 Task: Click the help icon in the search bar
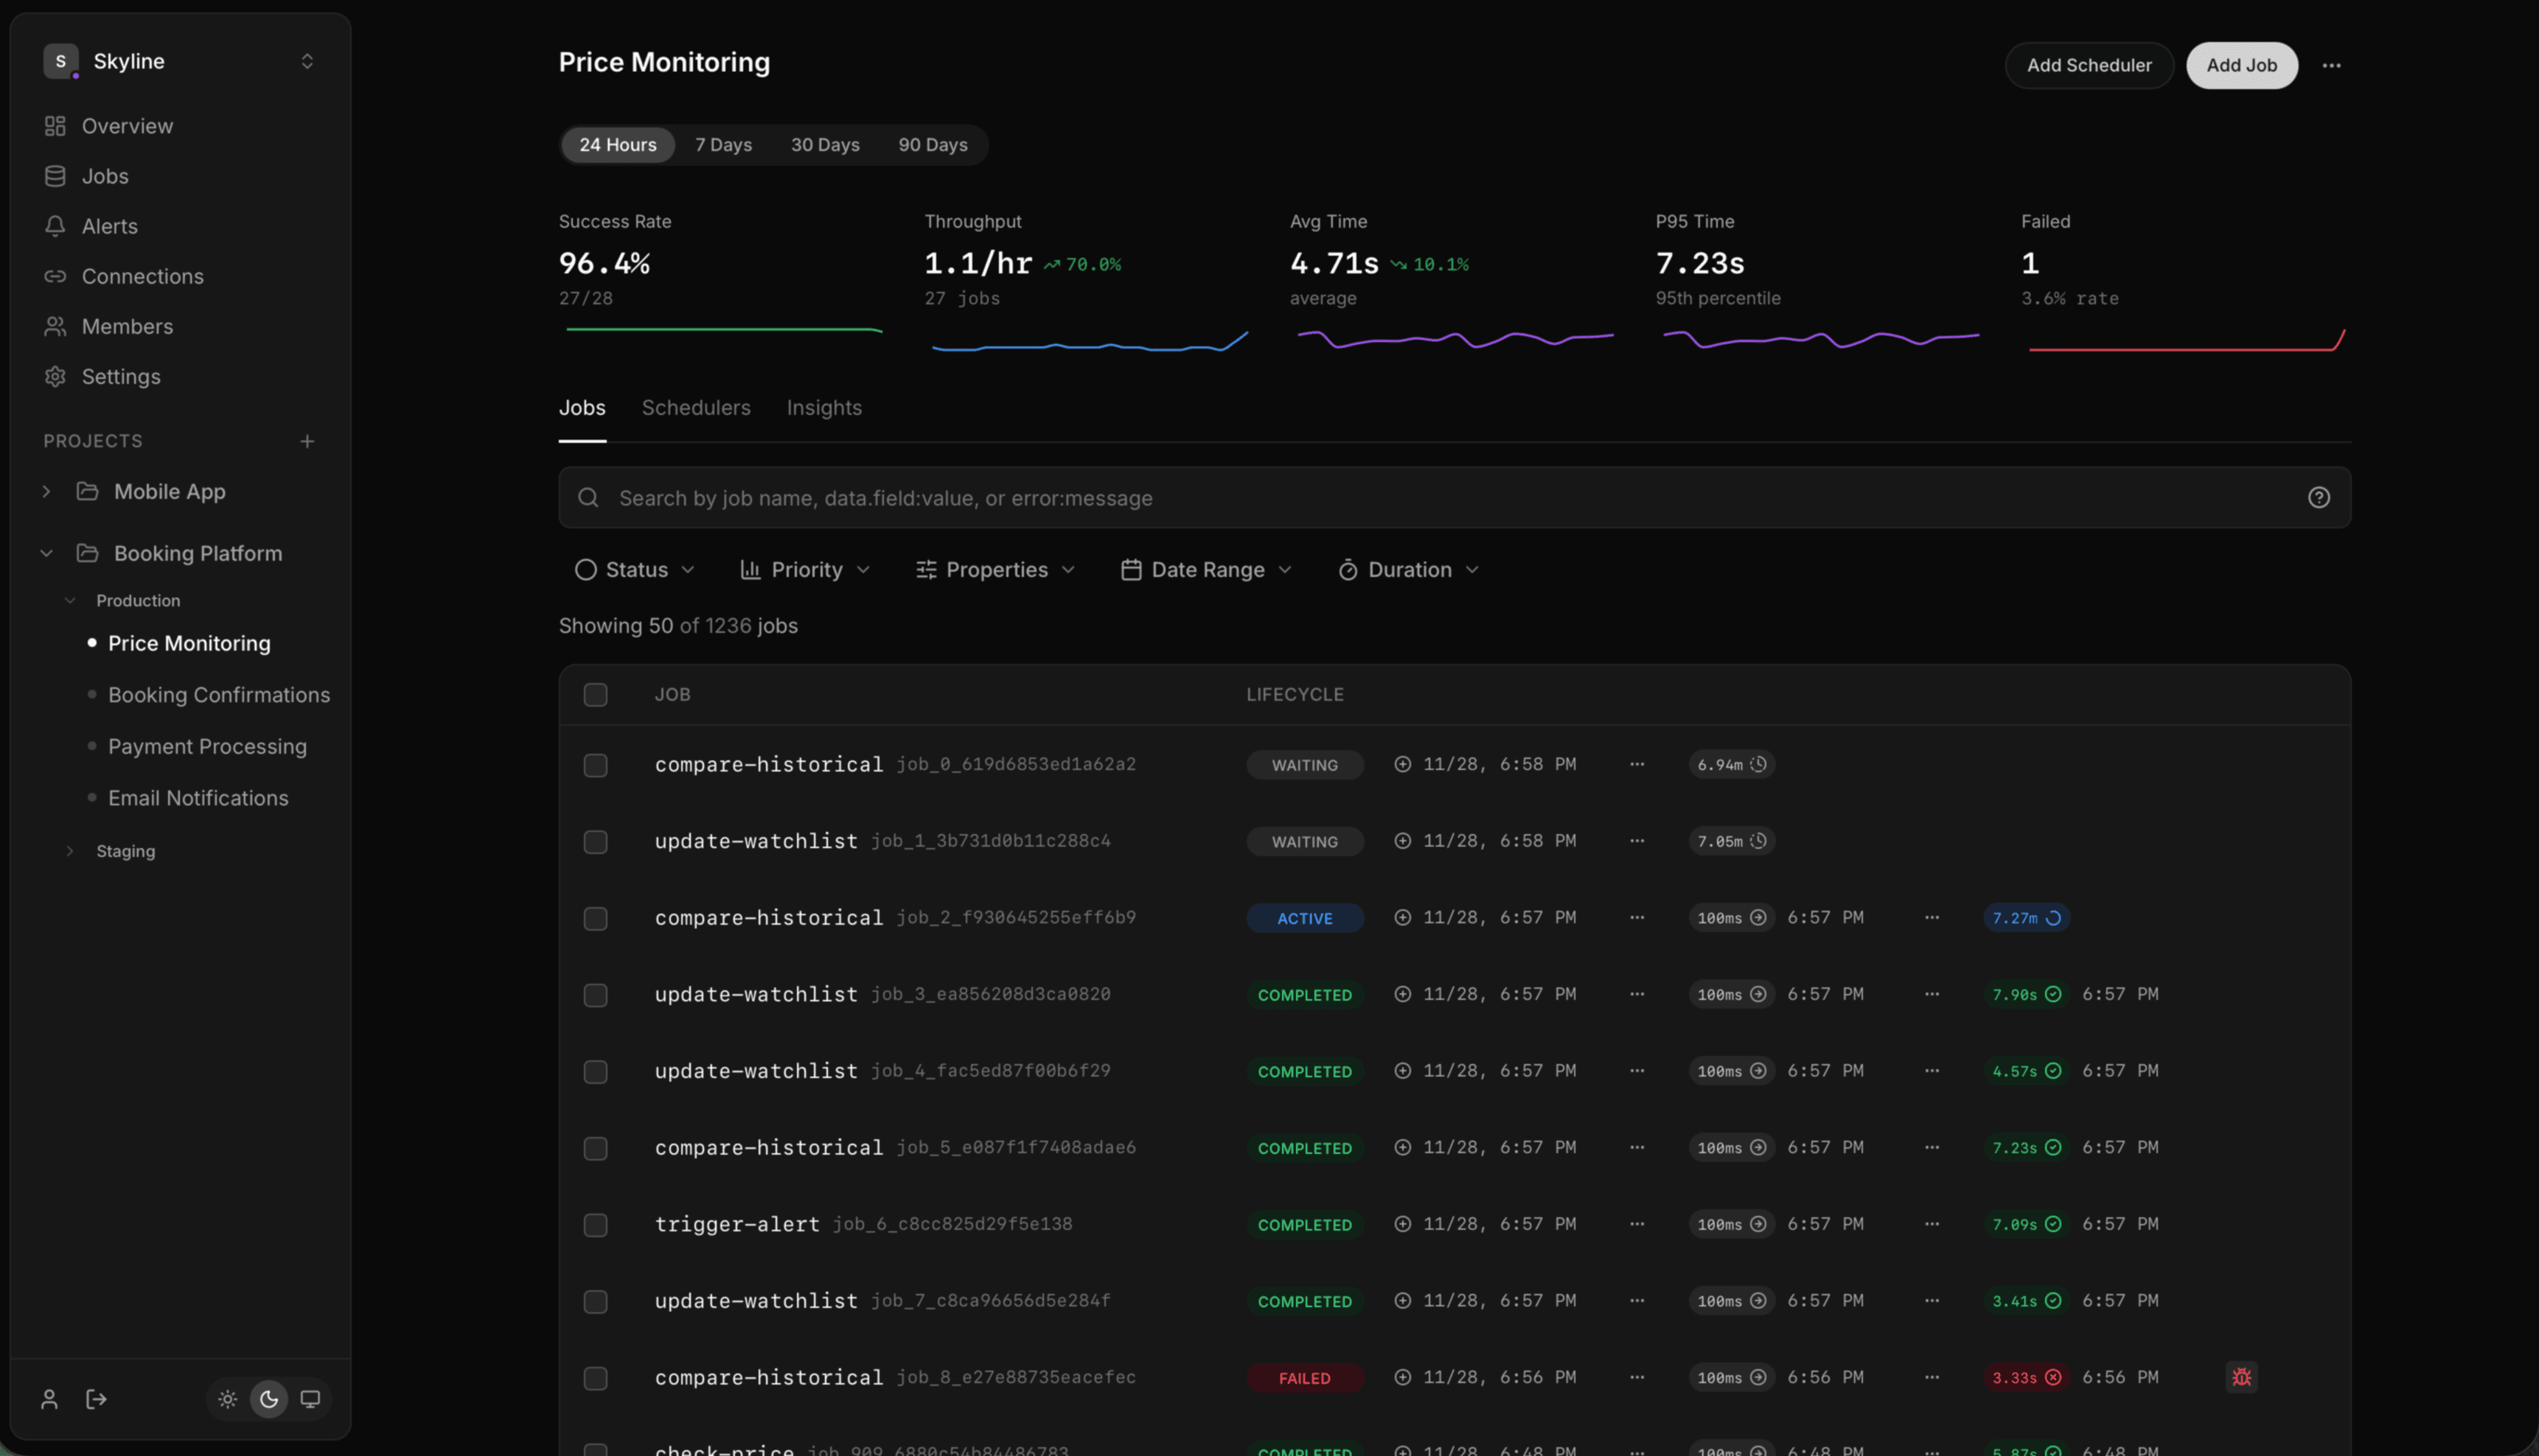pos(2319,497)
